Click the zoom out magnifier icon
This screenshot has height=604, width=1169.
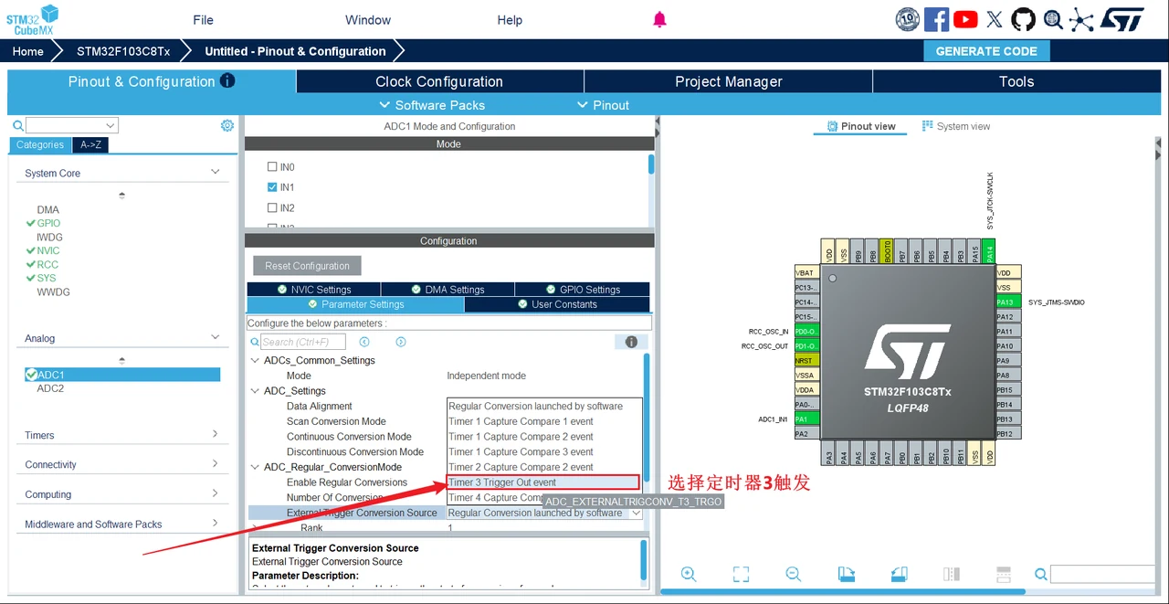pos(793,574)
